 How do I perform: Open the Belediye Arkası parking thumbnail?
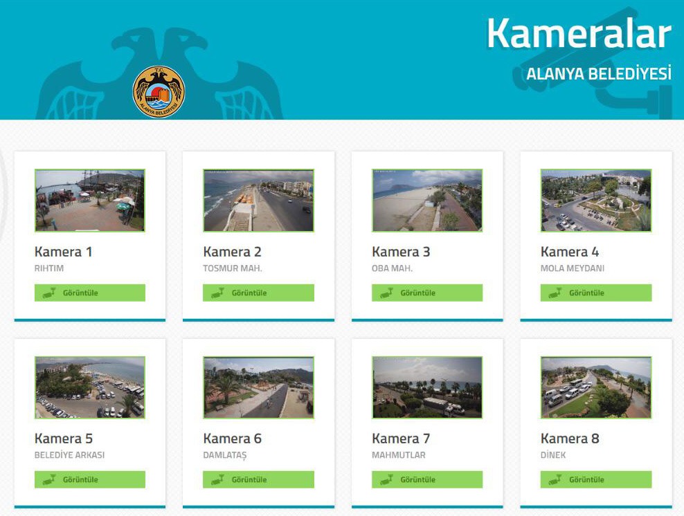tap(90, 387)
